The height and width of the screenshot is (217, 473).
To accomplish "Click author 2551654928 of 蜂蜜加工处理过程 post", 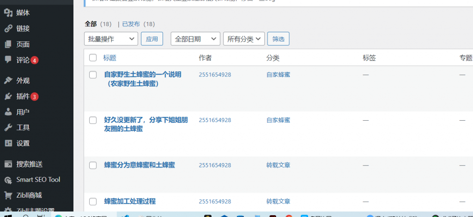I will pos(215,201).
